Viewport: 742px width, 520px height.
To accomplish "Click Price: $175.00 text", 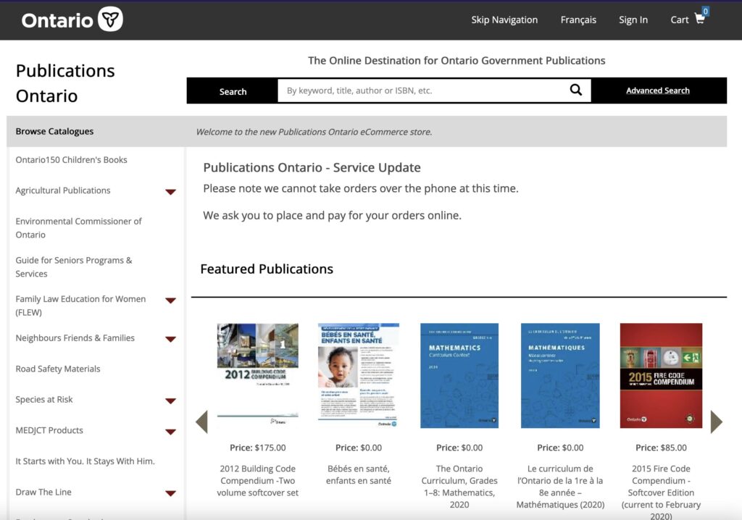I will click(x=258, y=448).
